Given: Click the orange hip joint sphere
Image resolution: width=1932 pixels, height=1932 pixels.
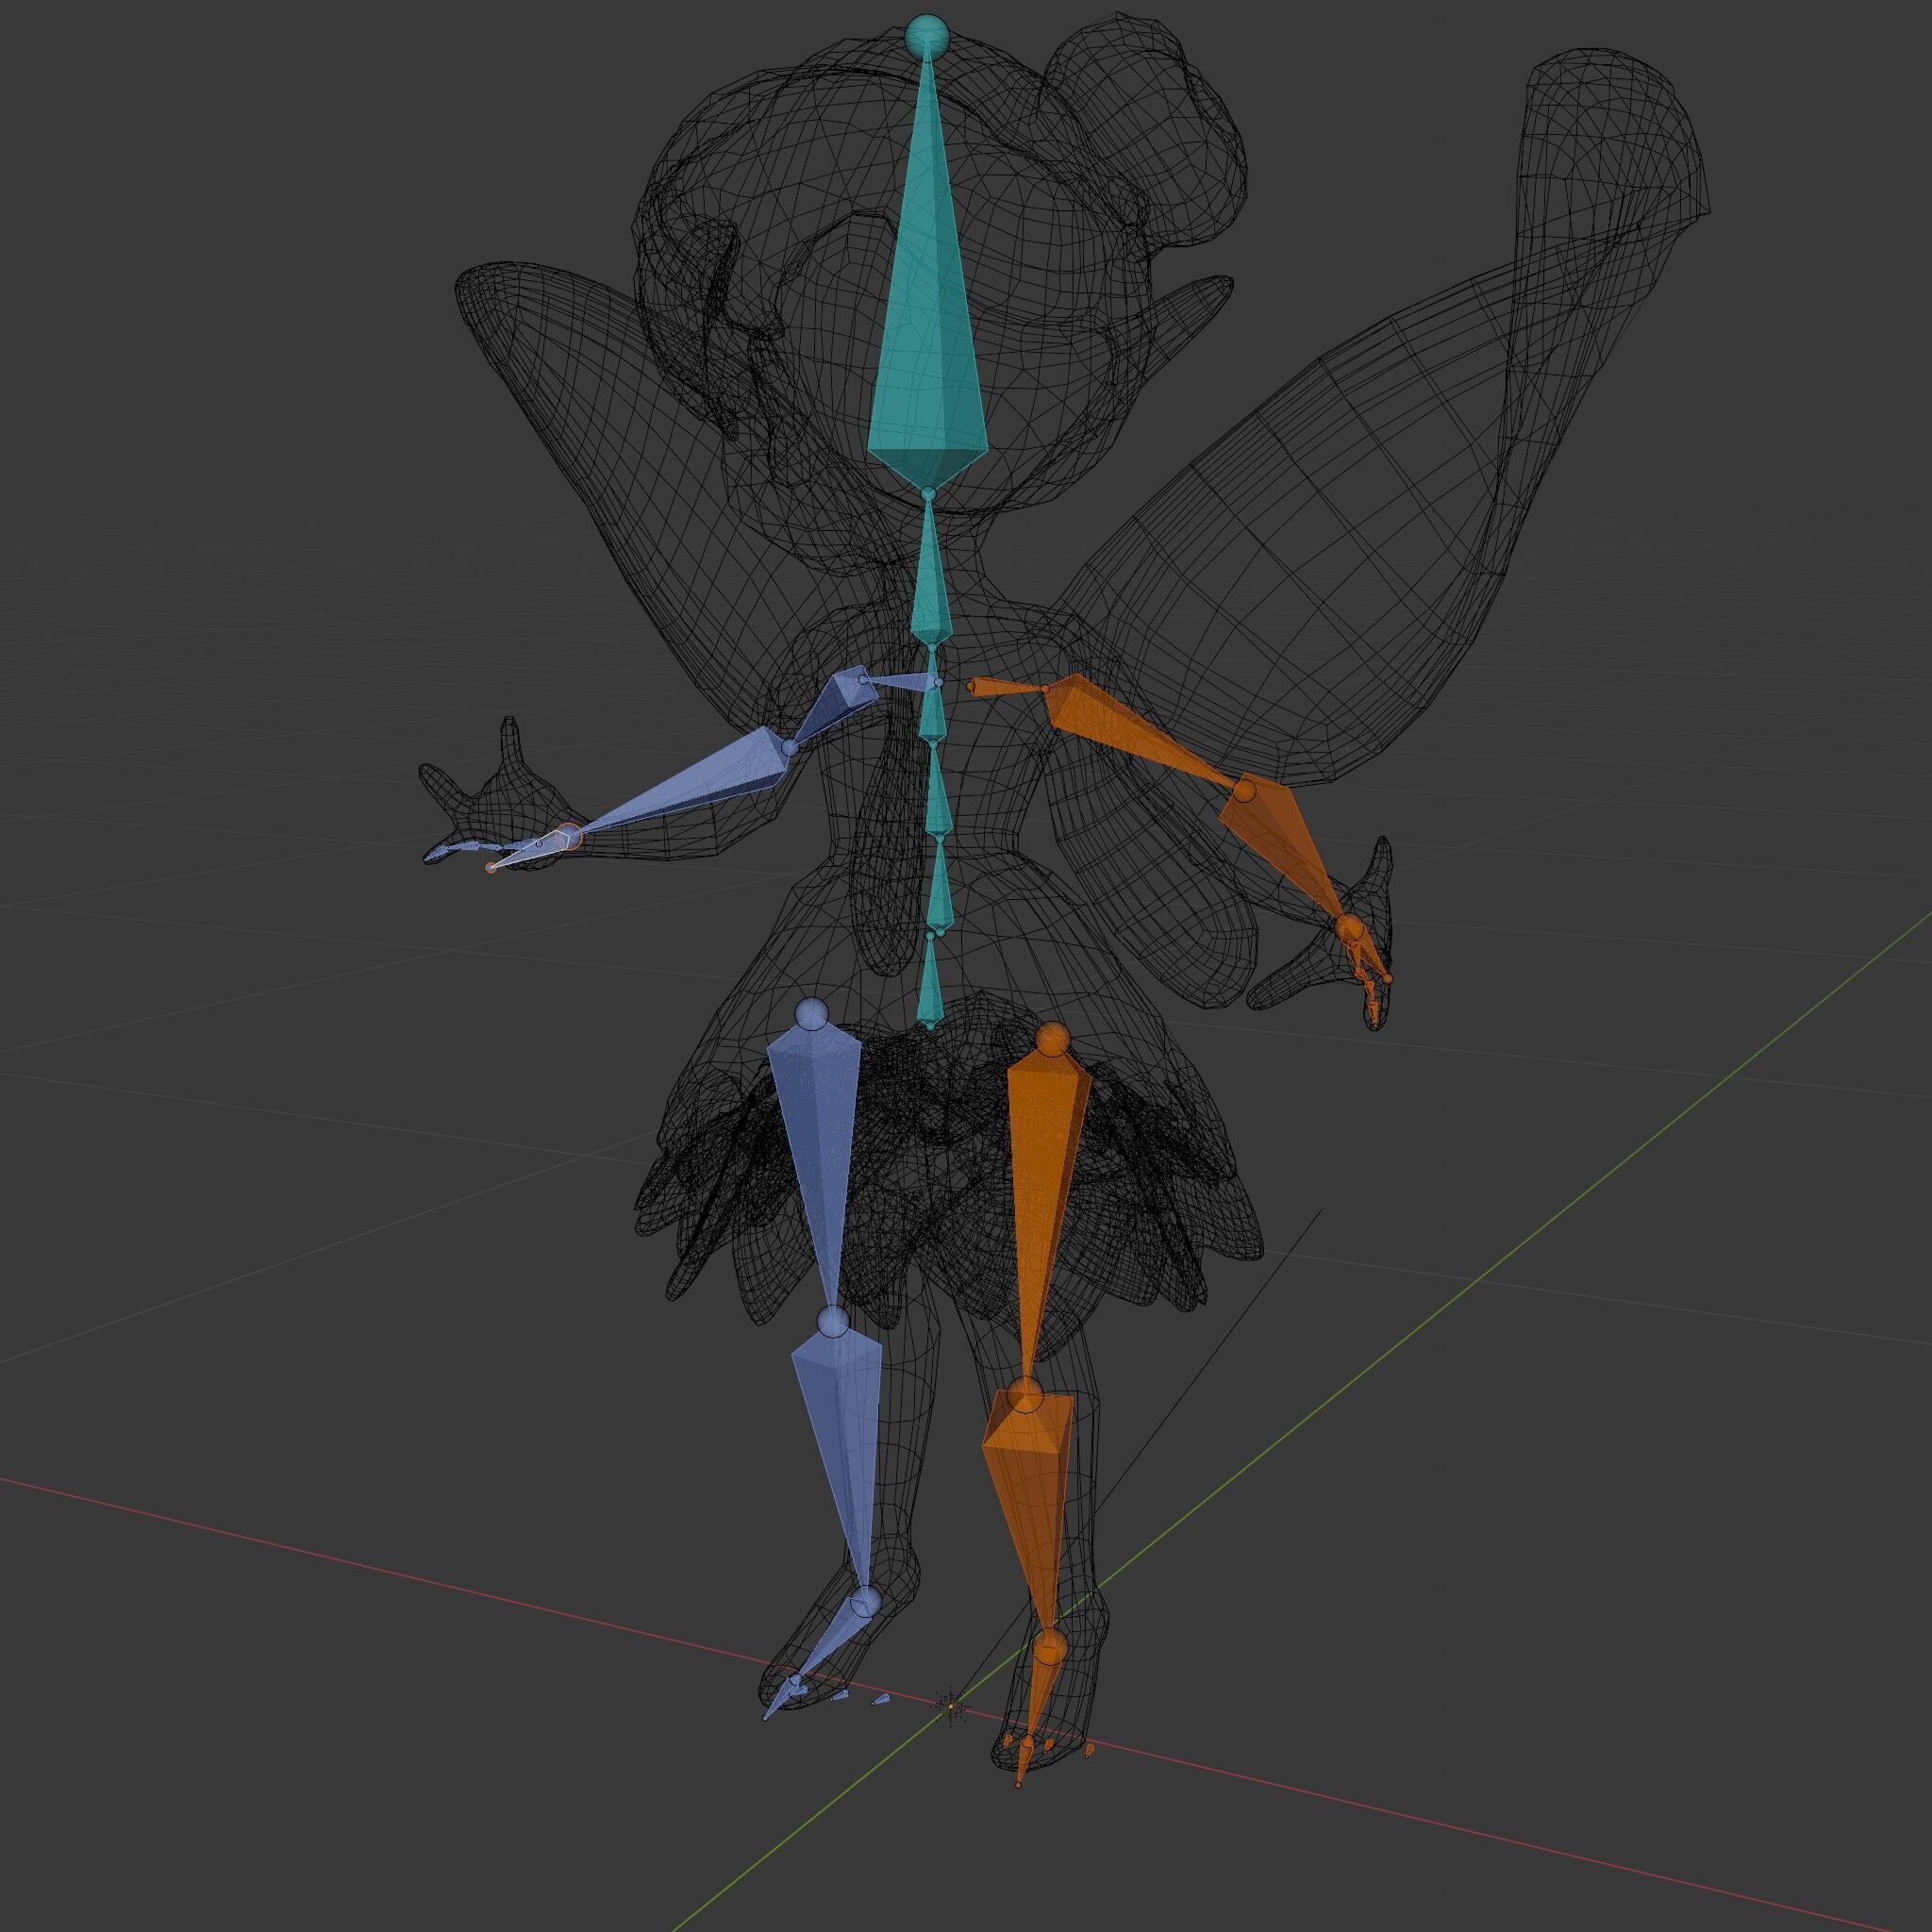Looking at the screenshot, I should 1051,1038.
